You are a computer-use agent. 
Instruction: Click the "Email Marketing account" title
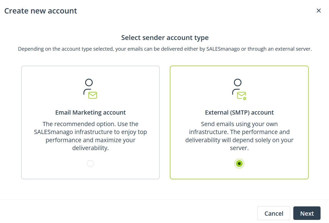click(91, 113)
